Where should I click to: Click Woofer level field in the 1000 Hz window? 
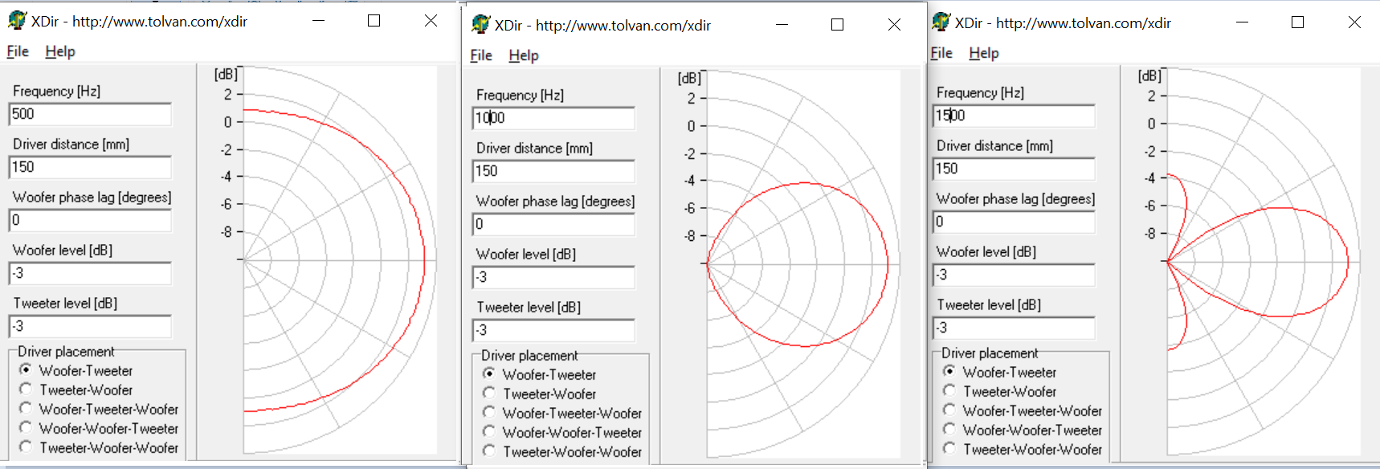553,277
